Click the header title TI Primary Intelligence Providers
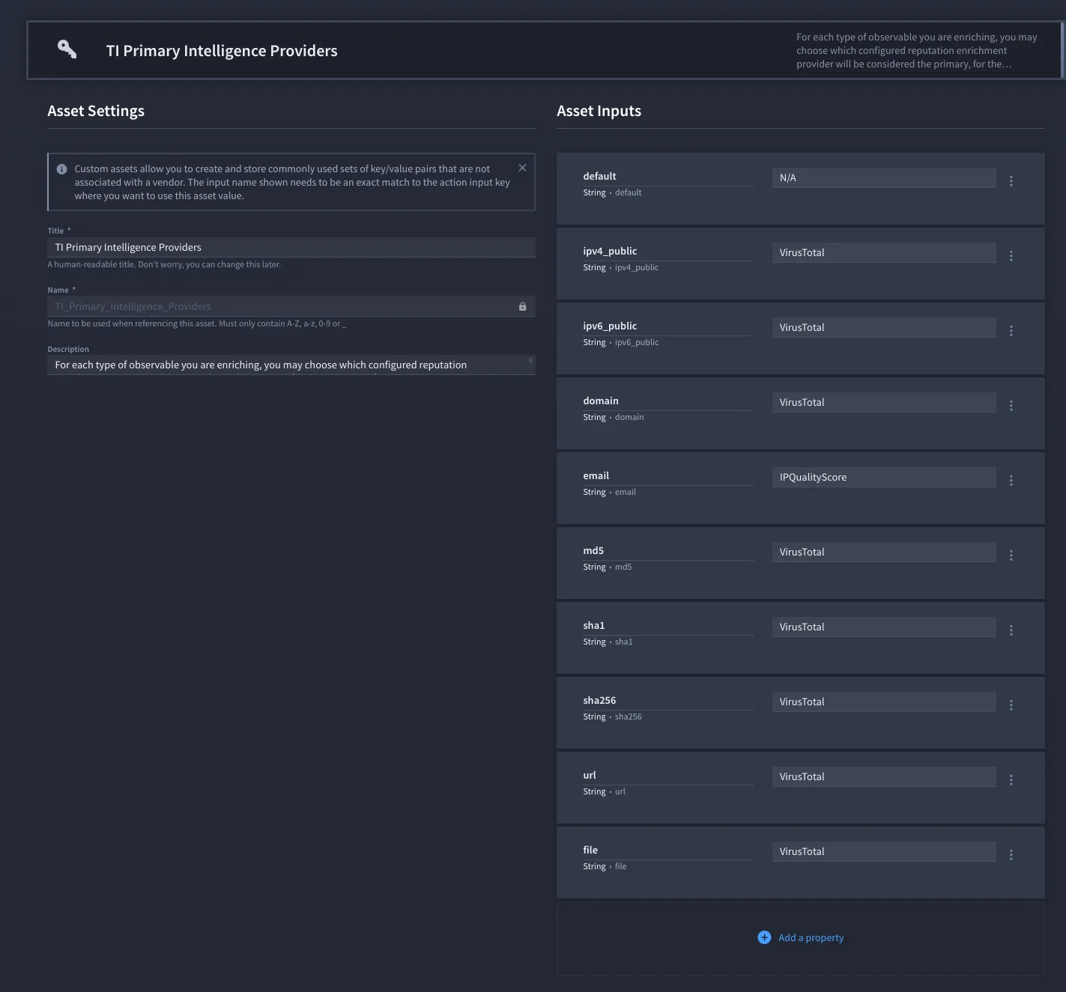The image size is (1066, 992). (222, 50)
